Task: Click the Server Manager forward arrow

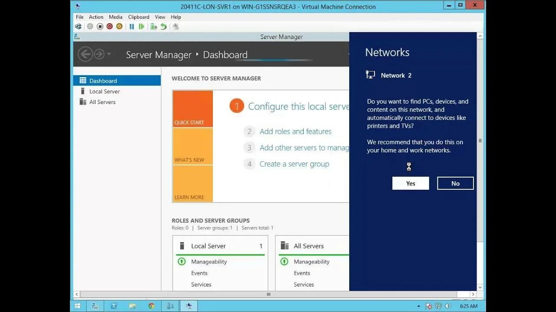Action: click(x=99, y=54)
